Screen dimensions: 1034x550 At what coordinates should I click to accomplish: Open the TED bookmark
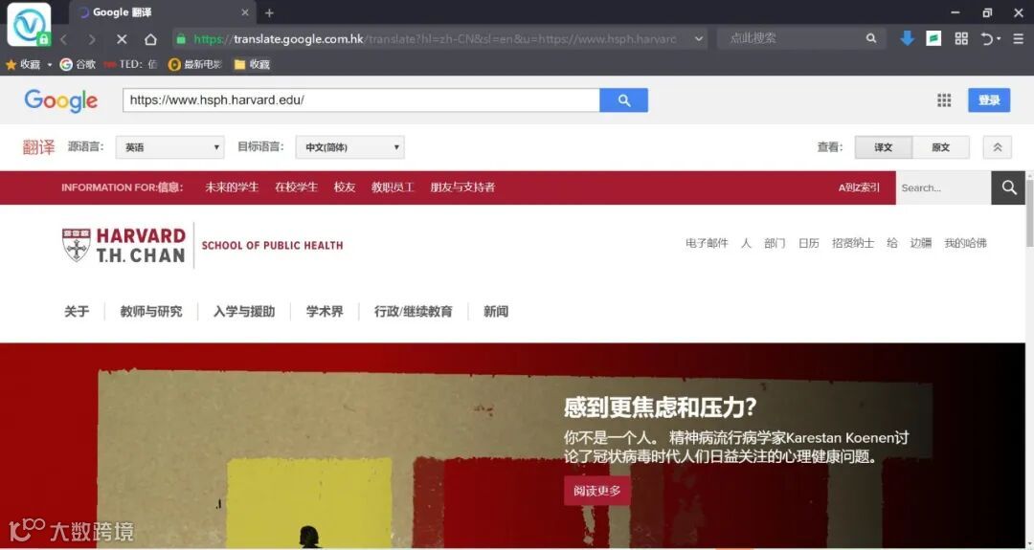point(130,64)
